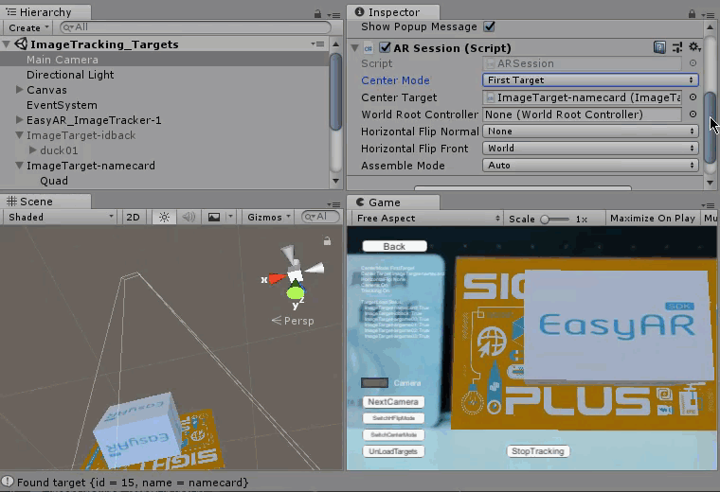Select the Hierarchy tab
This screenshot has width=720, height=492.
tap(45, 12)
